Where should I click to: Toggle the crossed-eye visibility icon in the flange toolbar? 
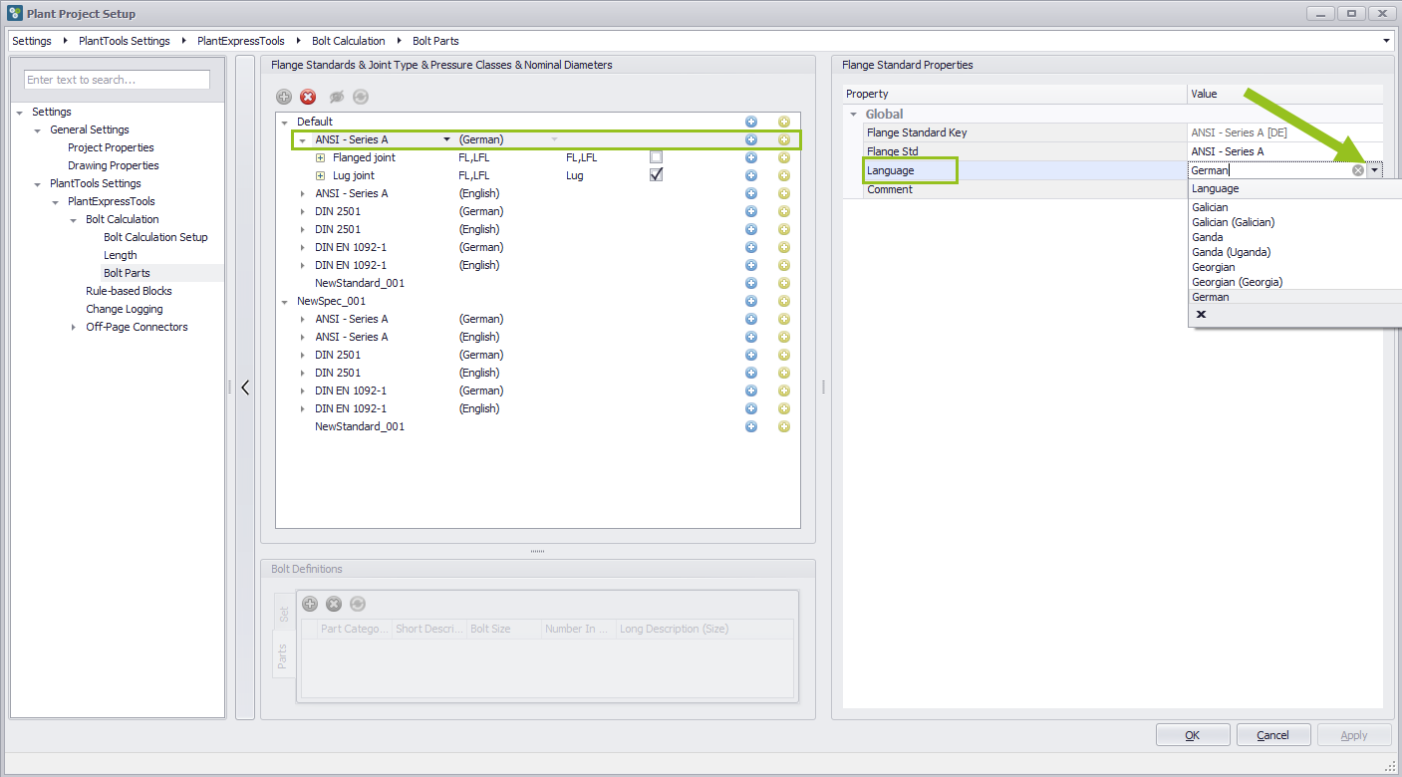coord(337,97)
